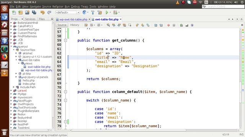Collapse the get_columns function fold marker
This screenshot has height=137, width=245.
[x=65, y=40]
